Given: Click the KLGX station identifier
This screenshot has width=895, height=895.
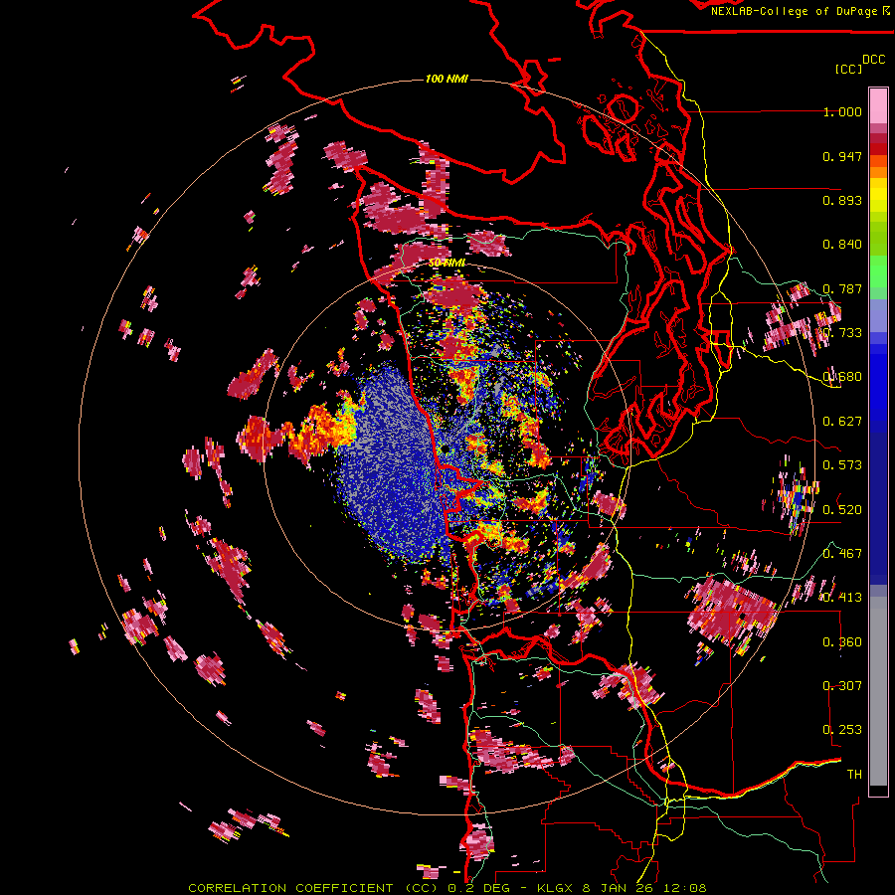Looking at the screenshot, I should coord(557,888).
